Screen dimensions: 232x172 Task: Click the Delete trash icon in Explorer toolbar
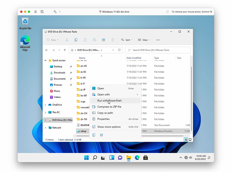click(113, 40)
